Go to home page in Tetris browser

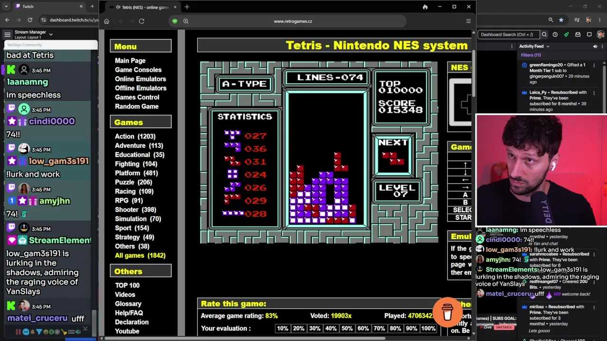pos(107,21)
